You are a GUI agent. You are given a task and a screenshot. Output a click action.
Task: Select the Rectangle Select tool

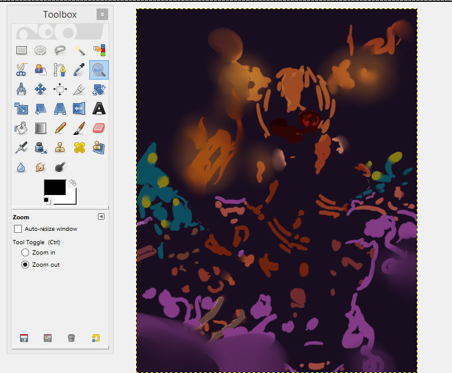21,50
